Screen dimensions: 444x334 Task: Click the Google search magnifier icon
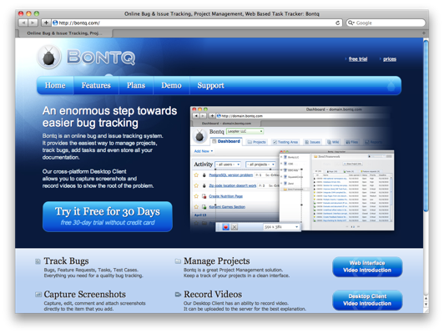point(351,23)
